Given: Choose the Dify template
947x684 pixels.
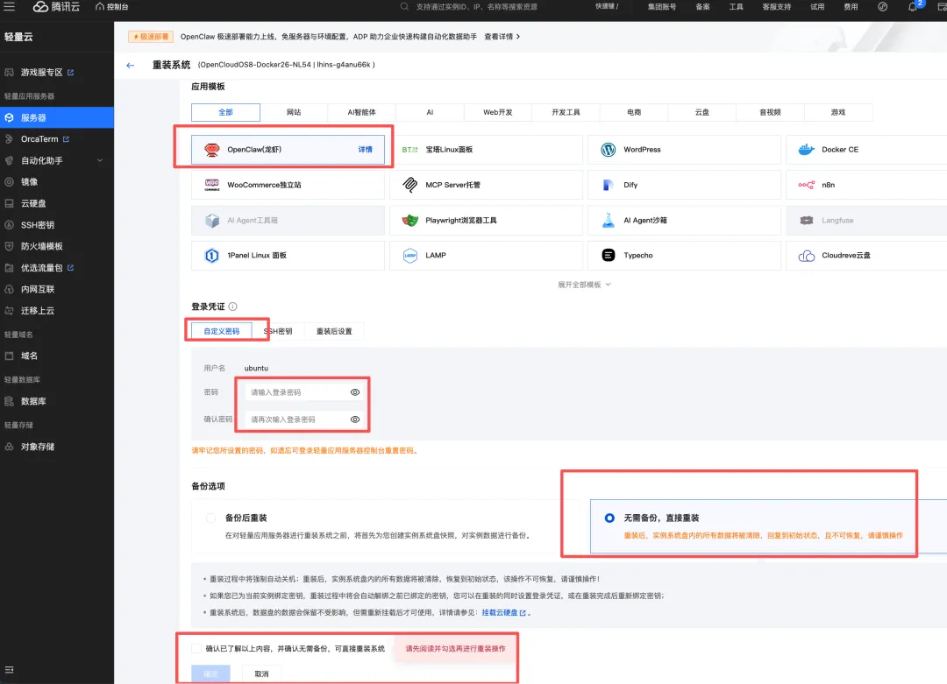Looking at the screenshot, I should point(684,185).
